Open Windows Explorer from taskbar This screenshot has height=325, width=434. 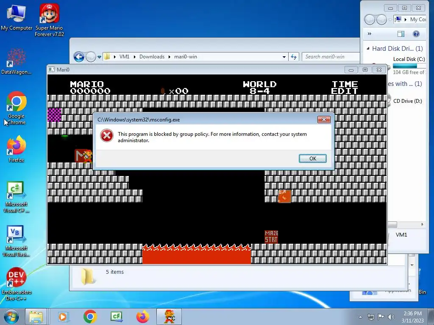tap(36, 317)
